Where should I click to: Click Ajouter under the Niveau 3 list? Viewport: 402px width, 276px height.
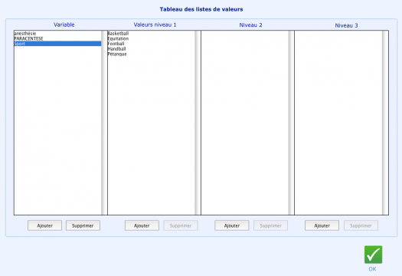pos(322,225)
